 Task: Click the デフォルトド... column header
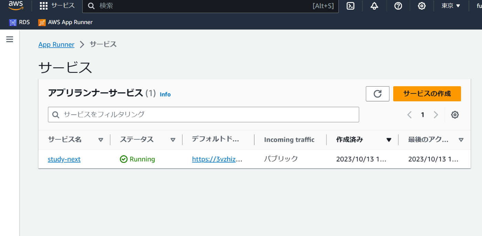pos(215,139)
